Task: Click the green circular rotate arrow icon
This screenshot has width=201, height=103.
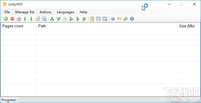Action: 84,19
